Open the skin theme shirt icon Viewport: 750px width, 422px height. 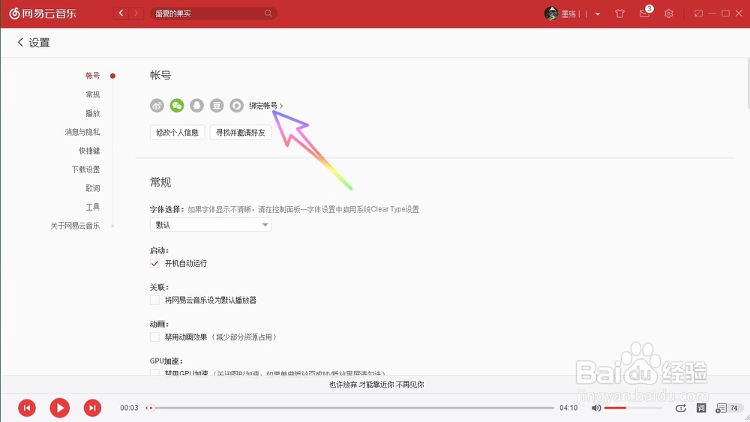click(620, 13)
